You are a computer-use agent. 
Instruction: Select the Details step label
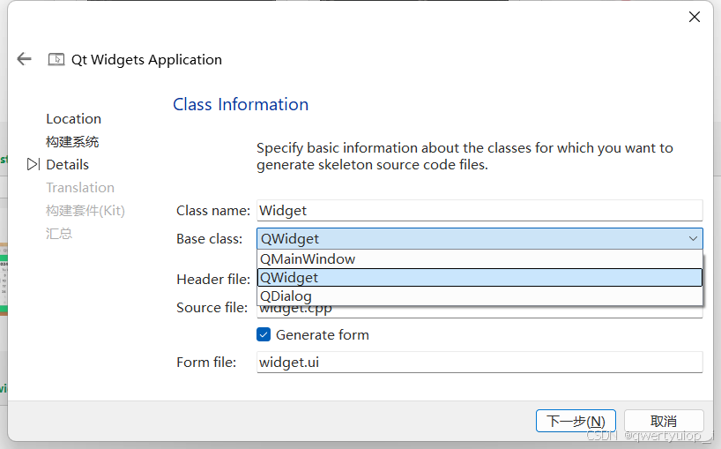[x=68, y=165]
